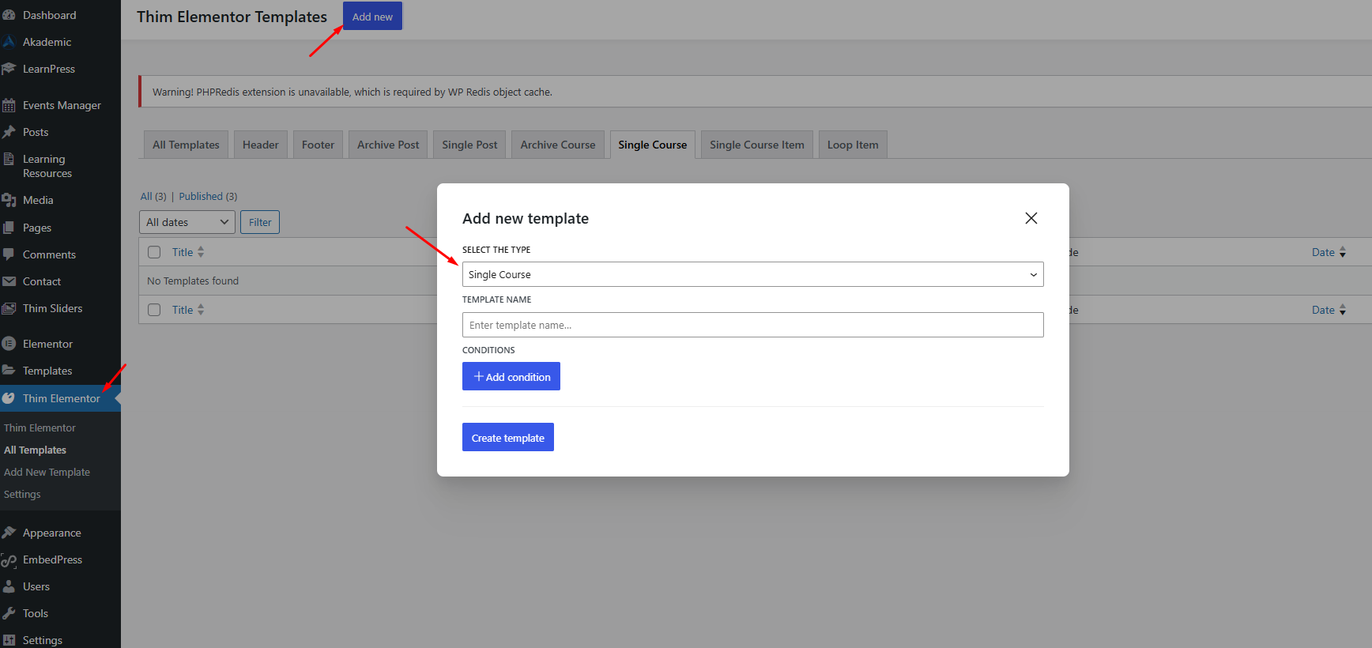Tick the select-all checkbox in the table footer
Viewport: 1372px width, 648px height.
point(154,310)
